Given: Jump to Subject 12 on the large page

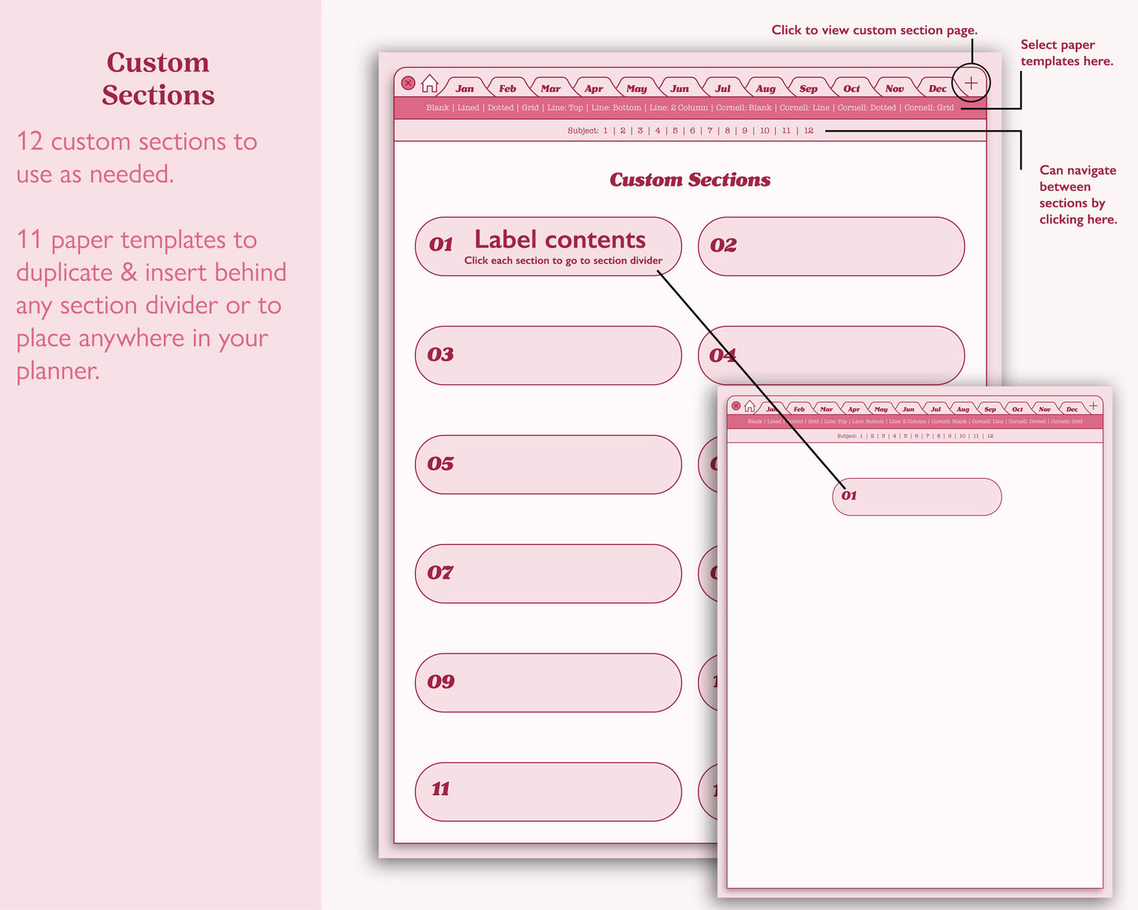Looking at the screenshot, I should (809, 131).
